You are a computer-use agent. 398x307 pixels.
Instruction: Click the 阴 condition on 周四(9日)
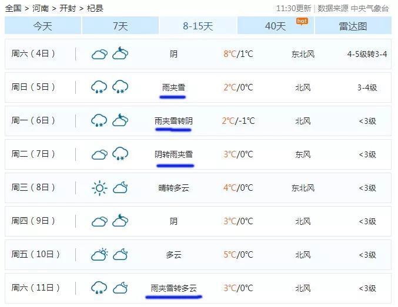click(x=173, y=221)
